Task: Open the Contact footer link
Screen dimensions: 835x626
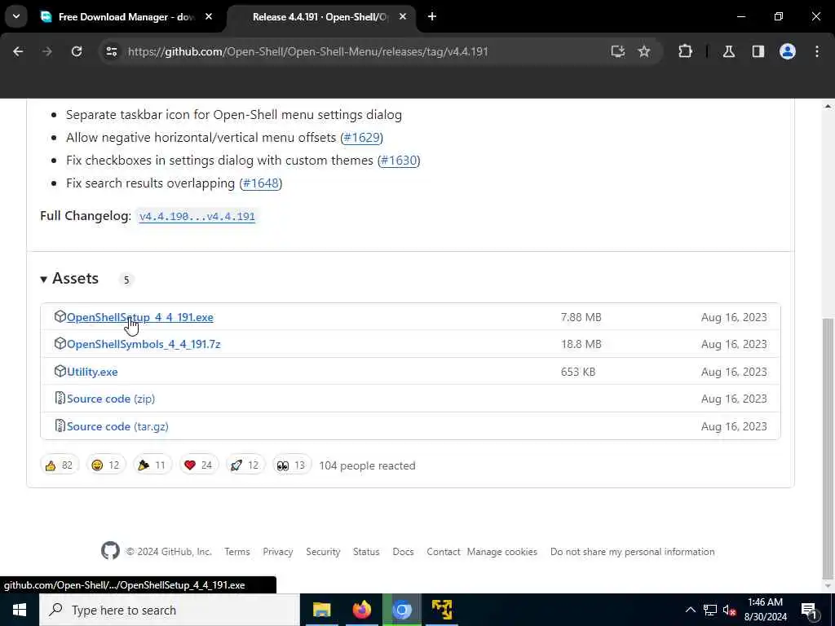Action: click(x=443, y=552)
